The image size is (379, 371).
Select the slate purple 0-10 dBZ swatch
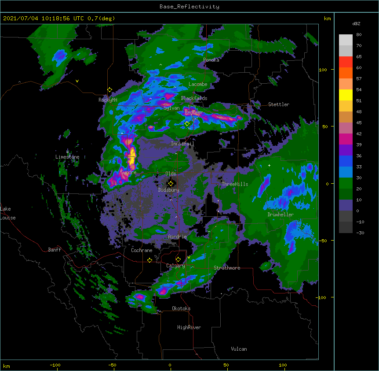point(346,205)
